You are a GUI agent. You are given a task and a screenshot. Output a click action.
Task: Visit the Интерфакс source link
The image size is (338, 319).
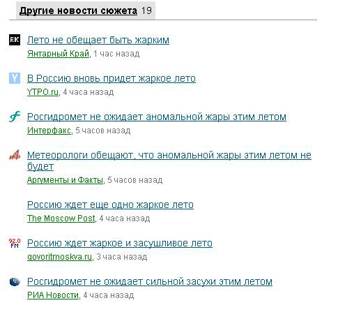tap(49, 131)
